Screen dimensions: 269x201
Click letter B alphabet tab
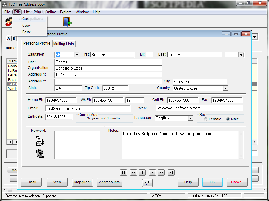(14, 39)
